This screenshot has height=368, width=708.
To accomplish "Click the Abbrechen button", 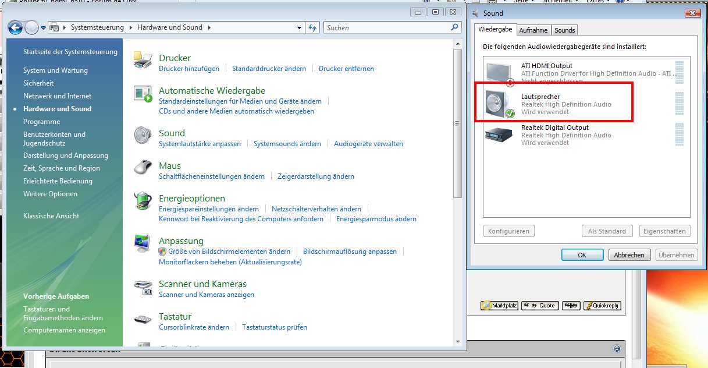I will tap(629, 255).
